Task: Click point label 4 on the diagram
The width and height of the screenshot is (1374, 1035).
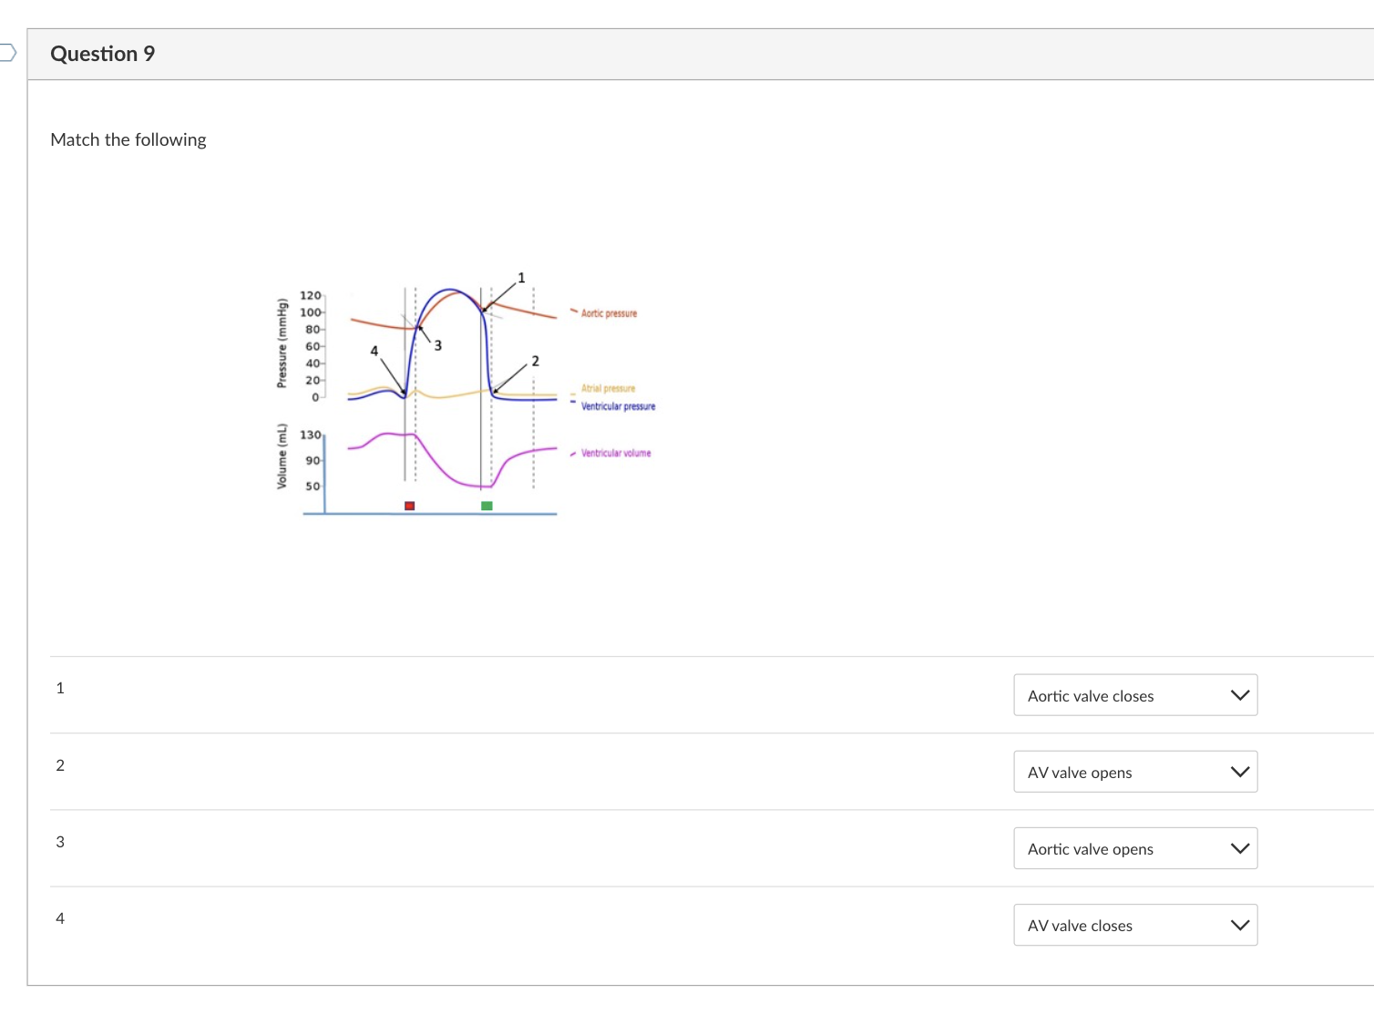Action: [374, 351]
